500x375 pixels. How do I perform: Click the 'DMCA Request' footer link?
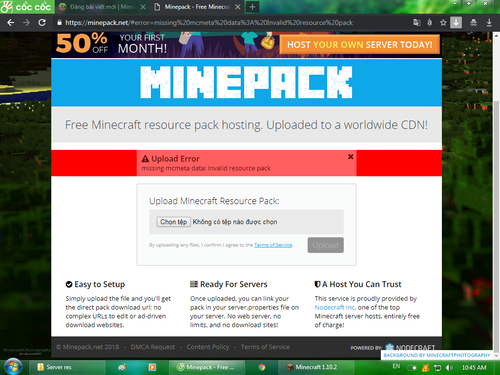[x=153, y=347]
